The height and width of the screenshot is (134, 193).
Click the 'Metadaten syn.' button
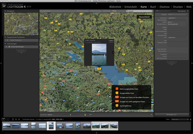coord(172,115)
